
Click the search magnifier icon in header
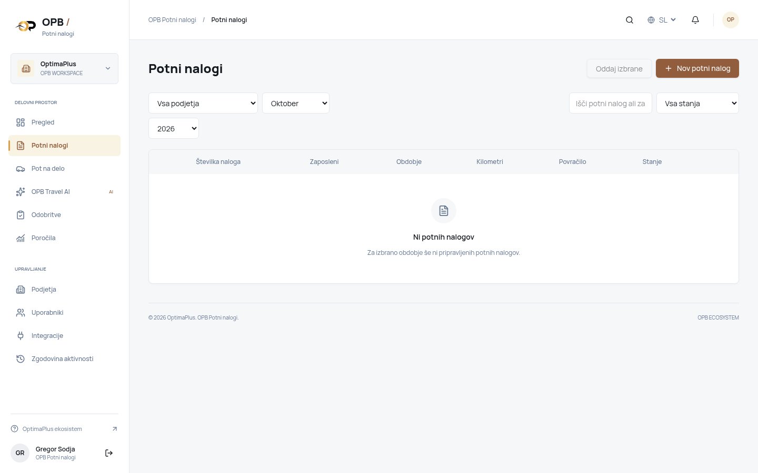pos(630,20)
